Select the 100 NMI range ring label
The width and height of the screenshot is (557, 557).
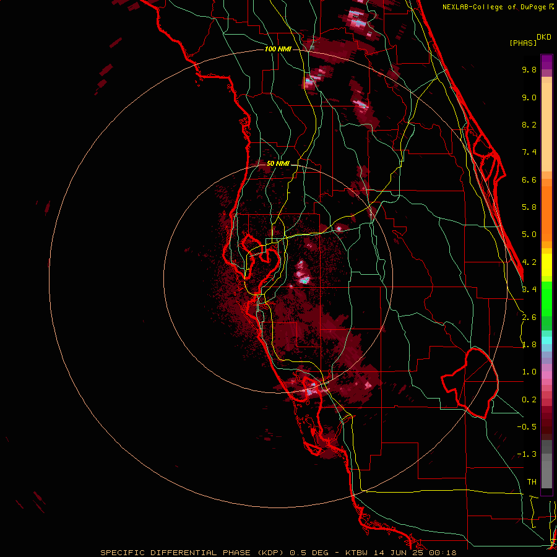tap(278, 49)
